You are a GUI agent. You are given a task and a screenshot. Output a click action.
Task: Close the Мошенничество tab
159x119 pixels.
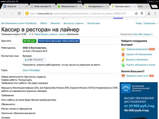(81, 6)
